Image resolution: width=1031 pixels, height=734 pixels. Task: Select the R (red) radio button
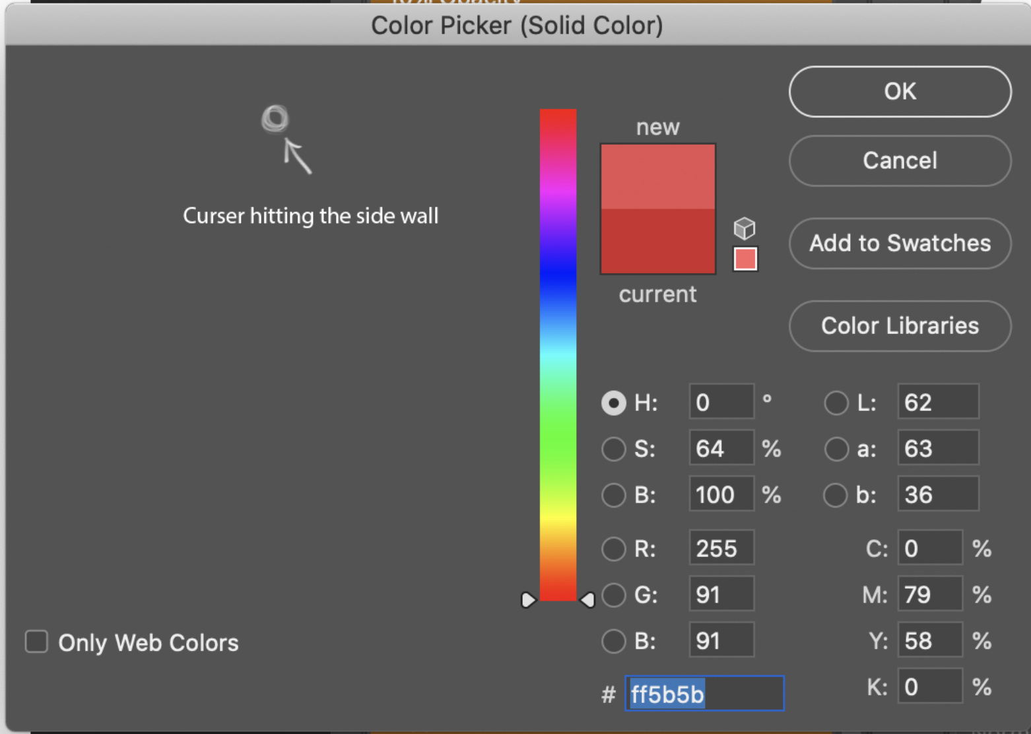(613, 549)
